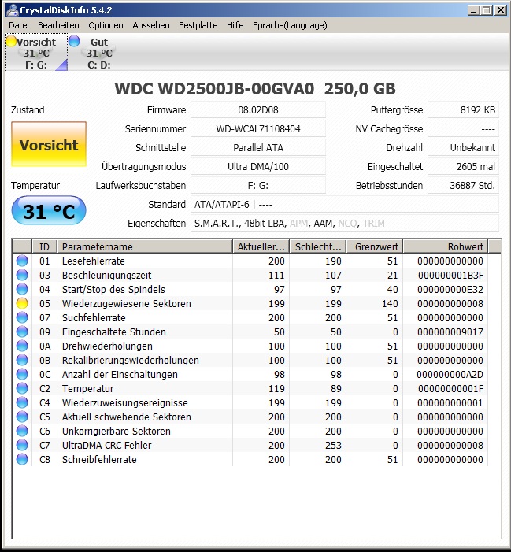Click the Rohwert column header
This screenshot has width=511, height=552.
(x=446, y=246)
